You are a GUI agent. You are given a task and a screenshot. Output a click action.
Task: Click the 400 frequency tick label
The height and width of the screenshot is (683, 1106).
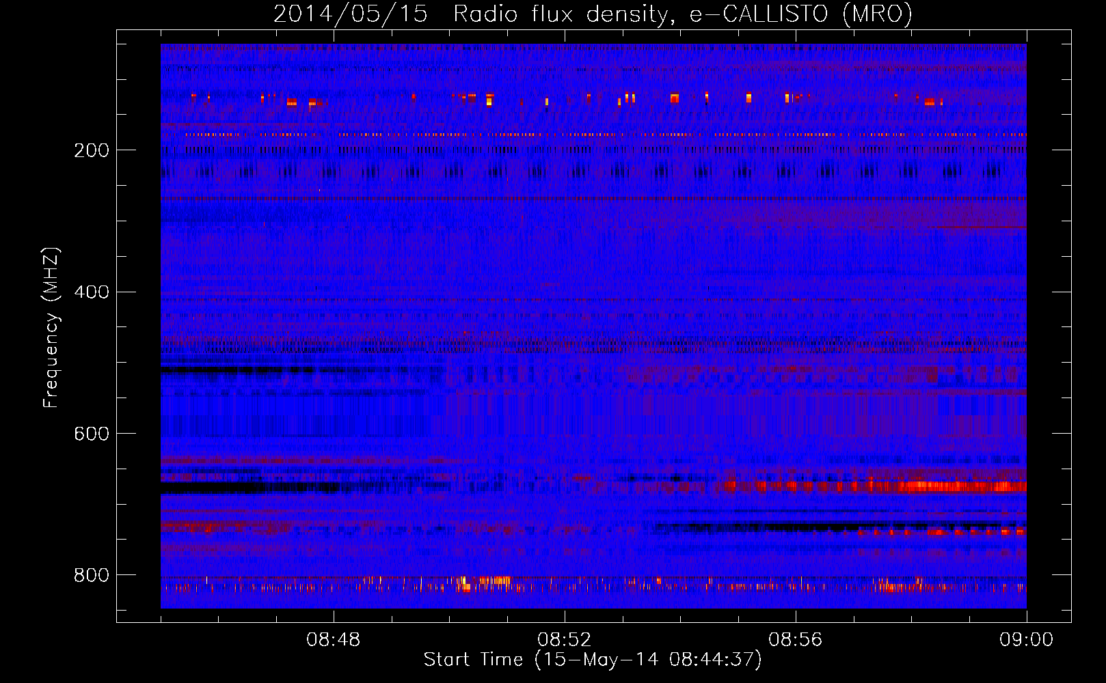point(92,292)
